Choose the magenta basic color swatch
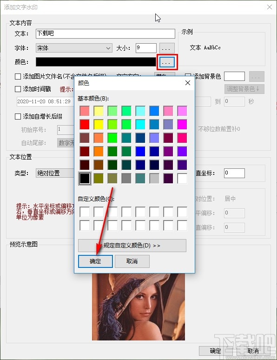The height and width of the screenshot is (360, 277). tap(182, 125)
